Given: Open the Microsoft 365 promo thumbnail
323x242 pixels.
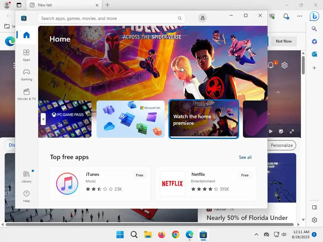Looking at the screenshot, I should [131, 119].
